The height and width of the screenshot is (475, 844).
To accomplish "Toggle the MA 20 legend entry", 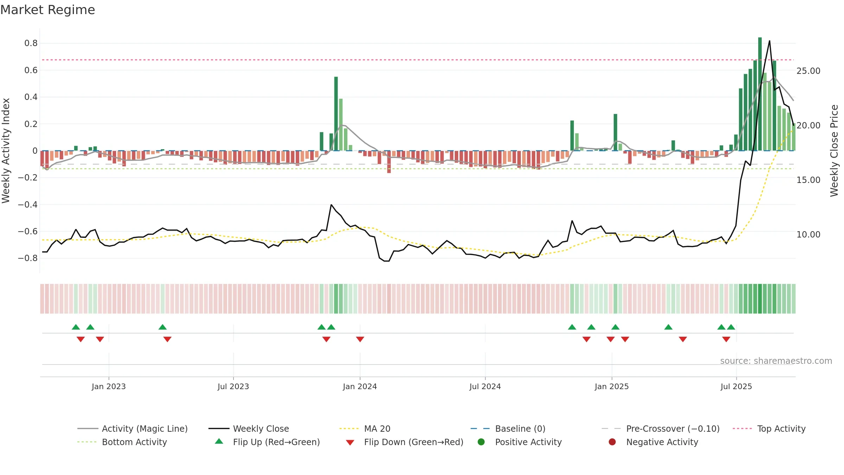I will pyautogui.click(x=365, y=429).
